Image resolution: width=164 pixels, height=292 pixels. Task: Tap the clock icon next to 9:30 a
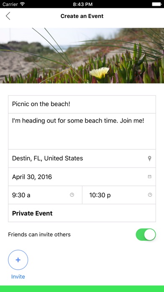(72, 195)
